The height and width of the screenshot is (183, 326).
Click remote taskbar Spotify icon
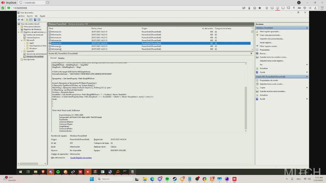pyautogui.click(x=58, y=172)
